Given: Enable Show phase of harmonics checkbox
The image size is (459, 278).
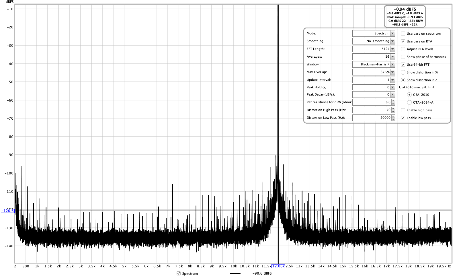Looking at the screenshot, I should (403, 57).
